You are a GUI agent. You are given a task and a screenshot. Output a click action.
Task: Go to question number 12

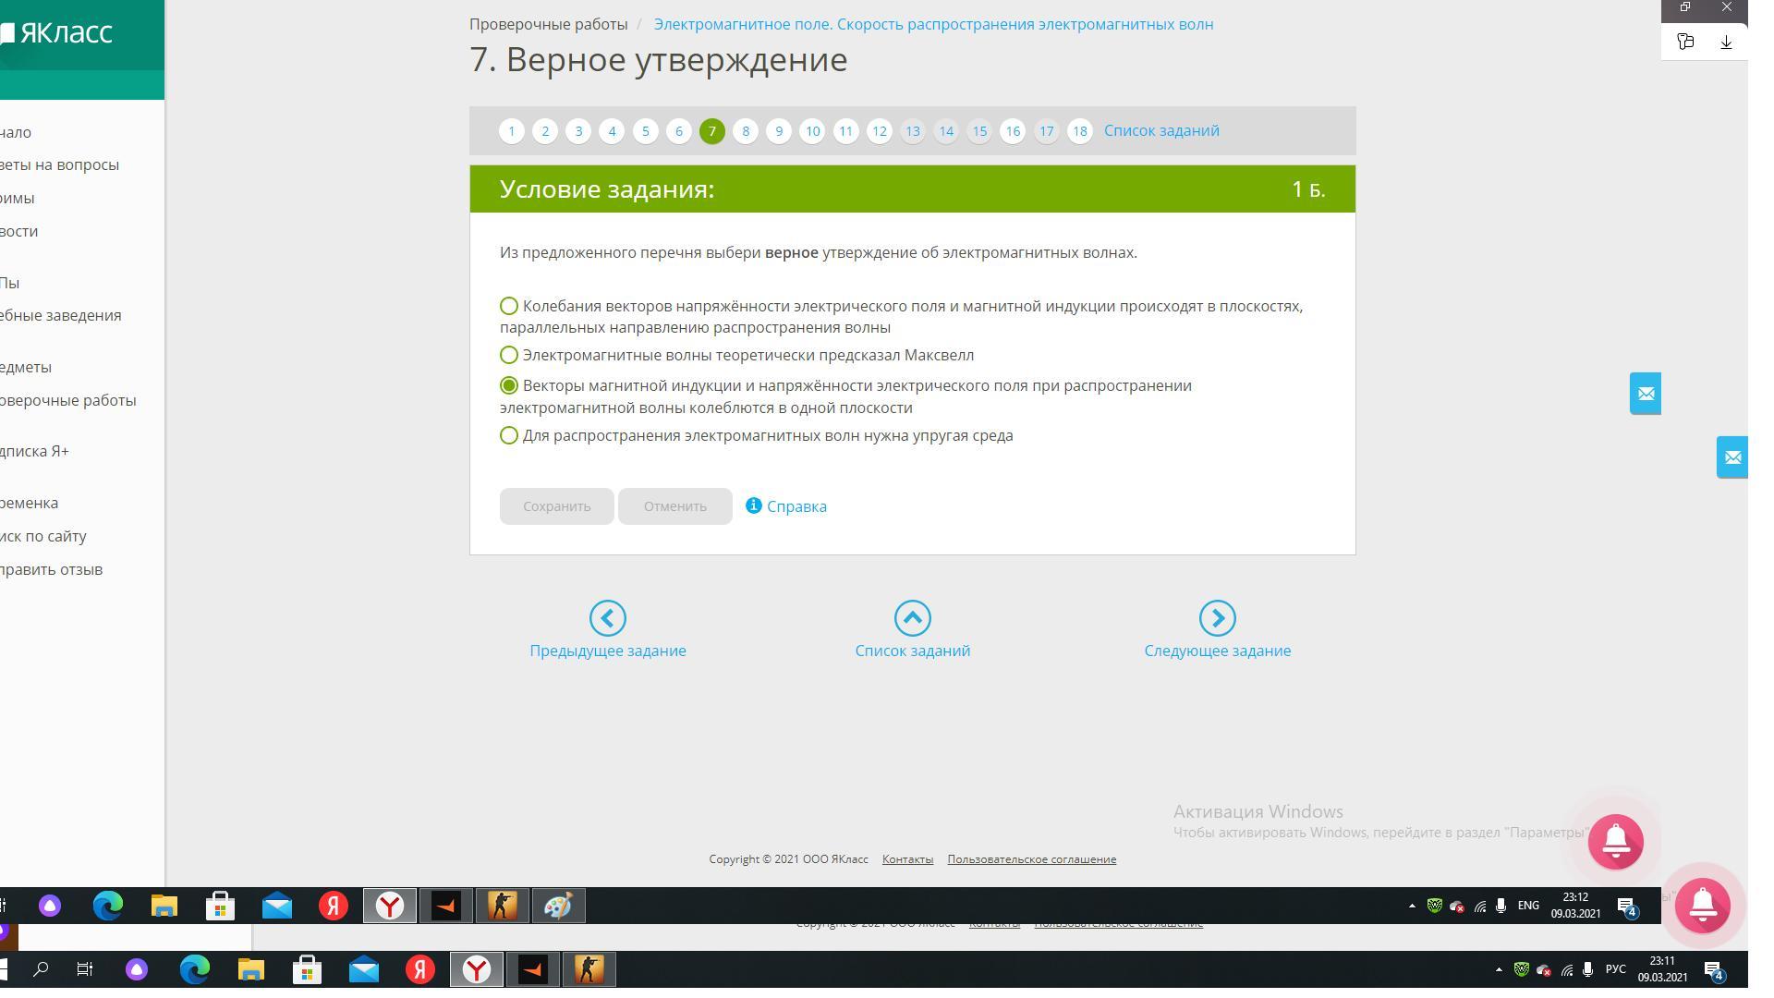point(879,131)
